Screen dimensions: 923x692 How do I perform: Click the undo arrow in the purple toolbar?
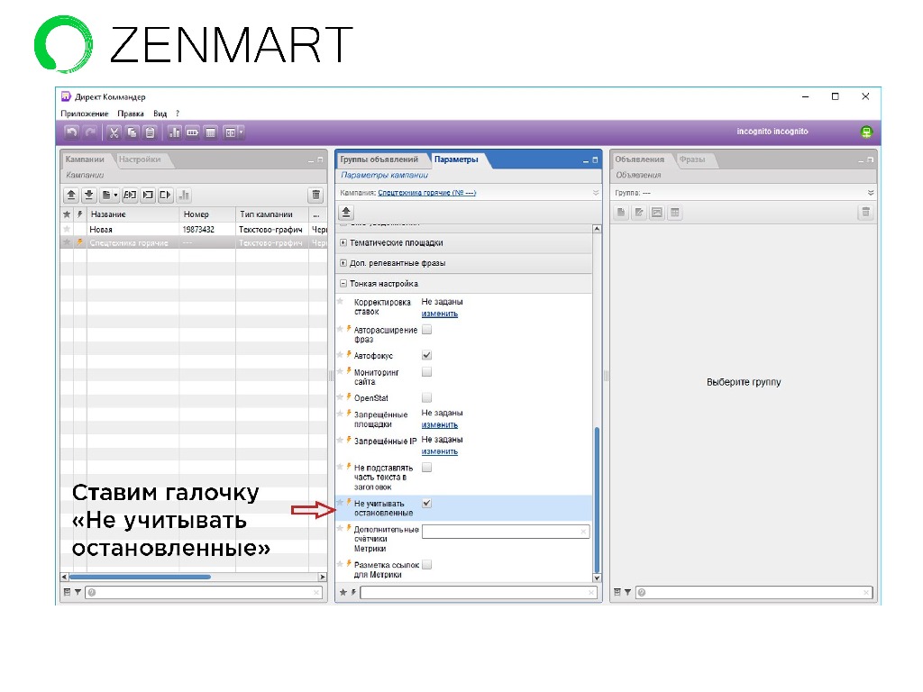click(x=71, y=132)
